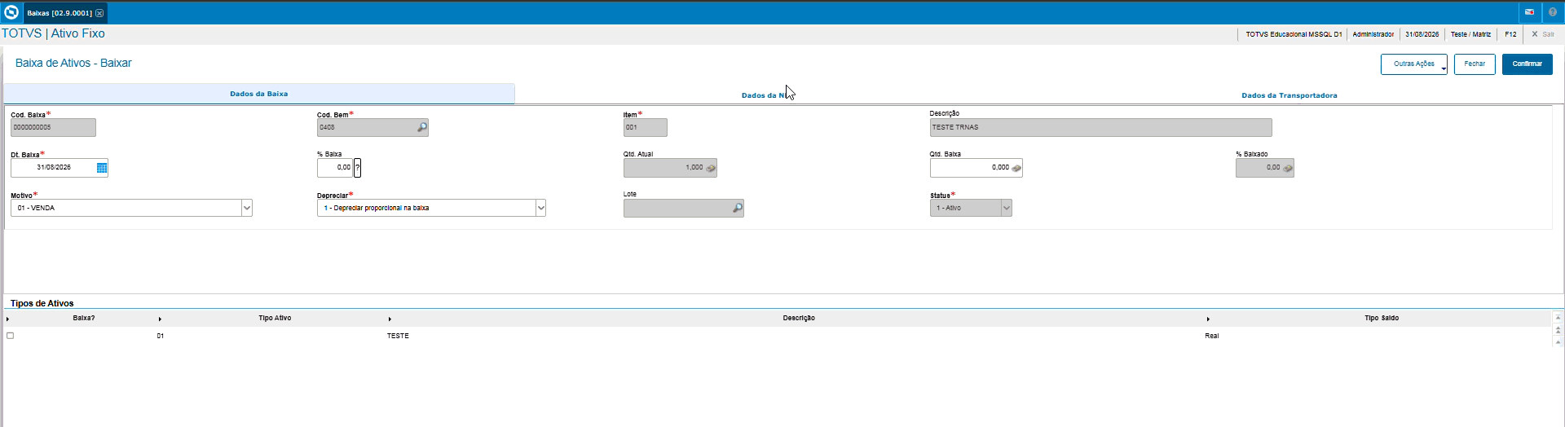Sort by the Baixa? column header
Screen dimensions: 1565x427
coord(83,318)
